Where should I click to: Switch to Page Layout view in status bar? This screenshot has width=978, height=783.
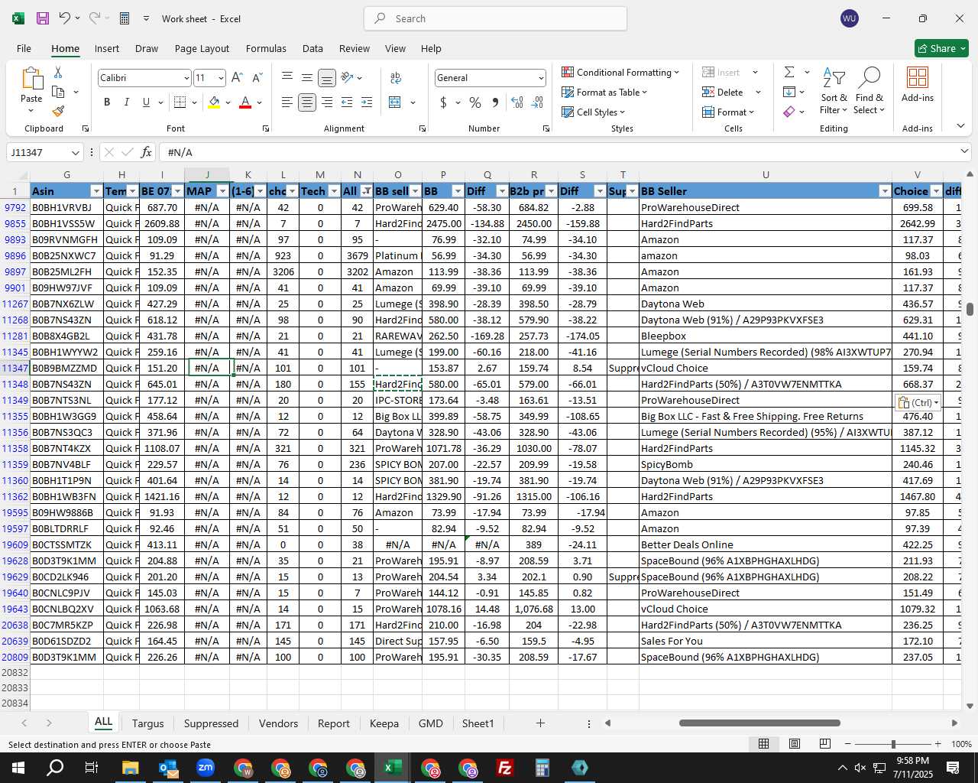pos(795,744)
